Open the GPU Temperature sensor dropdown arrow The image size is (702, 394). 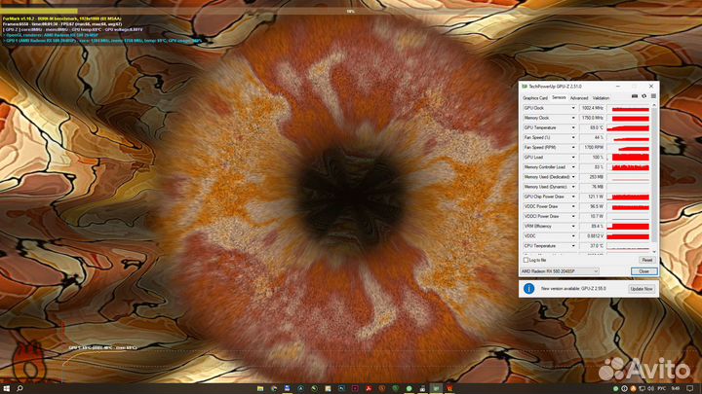(x=573, y=127)
